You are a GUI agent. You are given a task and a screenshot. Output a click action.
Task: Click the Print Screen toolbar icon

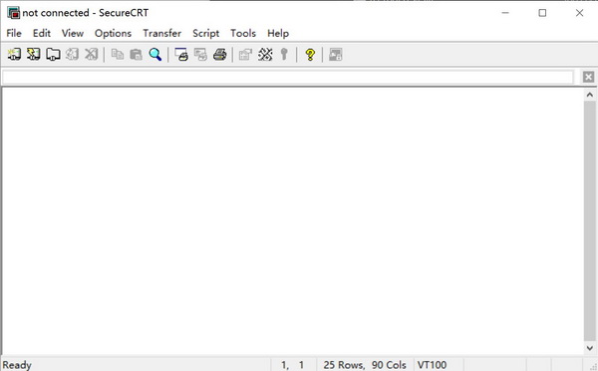[181, 55]
